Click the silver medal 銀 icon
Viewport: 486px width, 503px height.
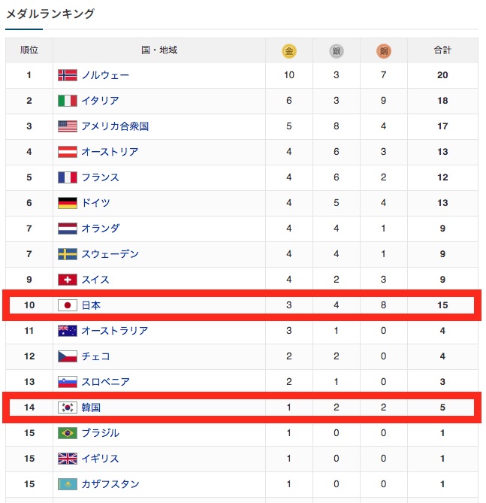pos(337,51)
